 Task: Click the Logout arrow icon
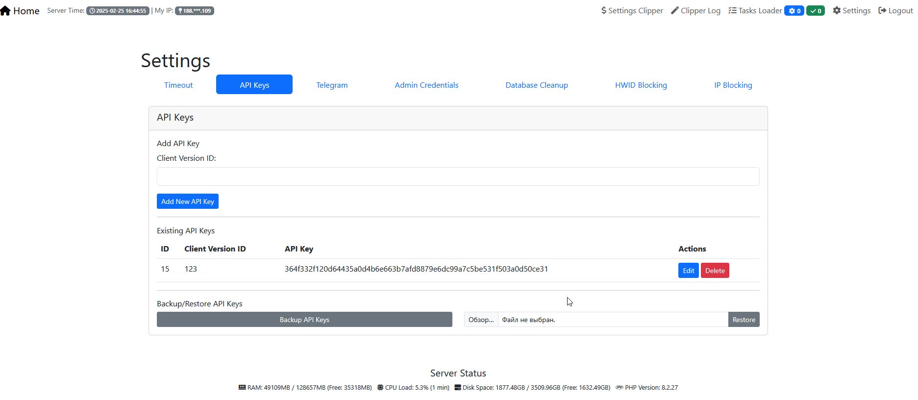(882, 11)
